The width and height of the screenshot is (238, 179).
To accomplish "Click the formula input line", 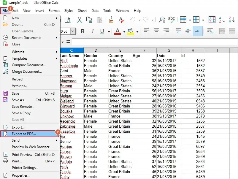I will [x=155, y=42].
